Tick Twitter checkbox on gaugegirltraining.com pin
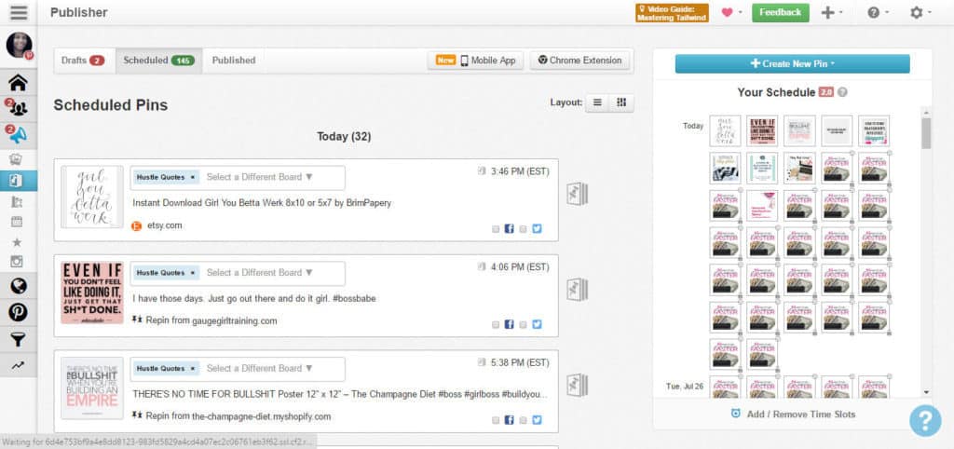954x449 pixels. [523, 325]
